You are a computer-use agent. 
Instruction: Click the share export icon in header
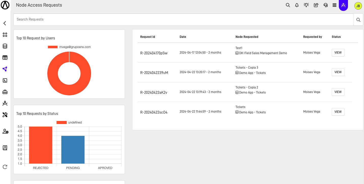316,5
